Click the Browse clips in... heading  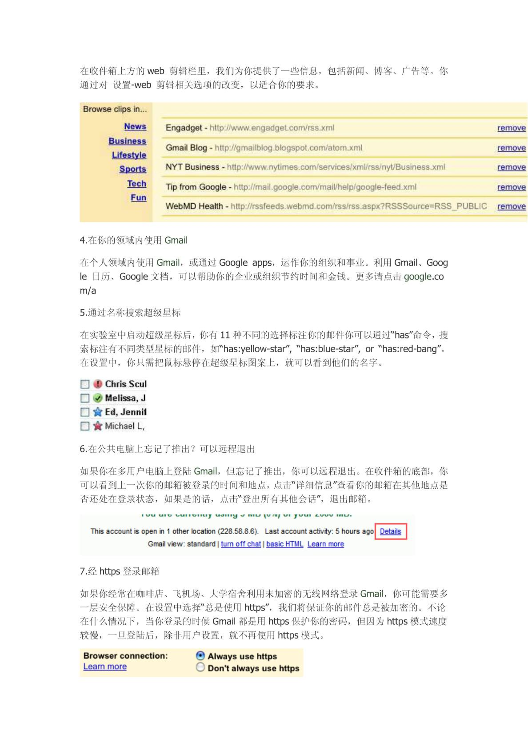pyautogui.click(x=115, y=109)
